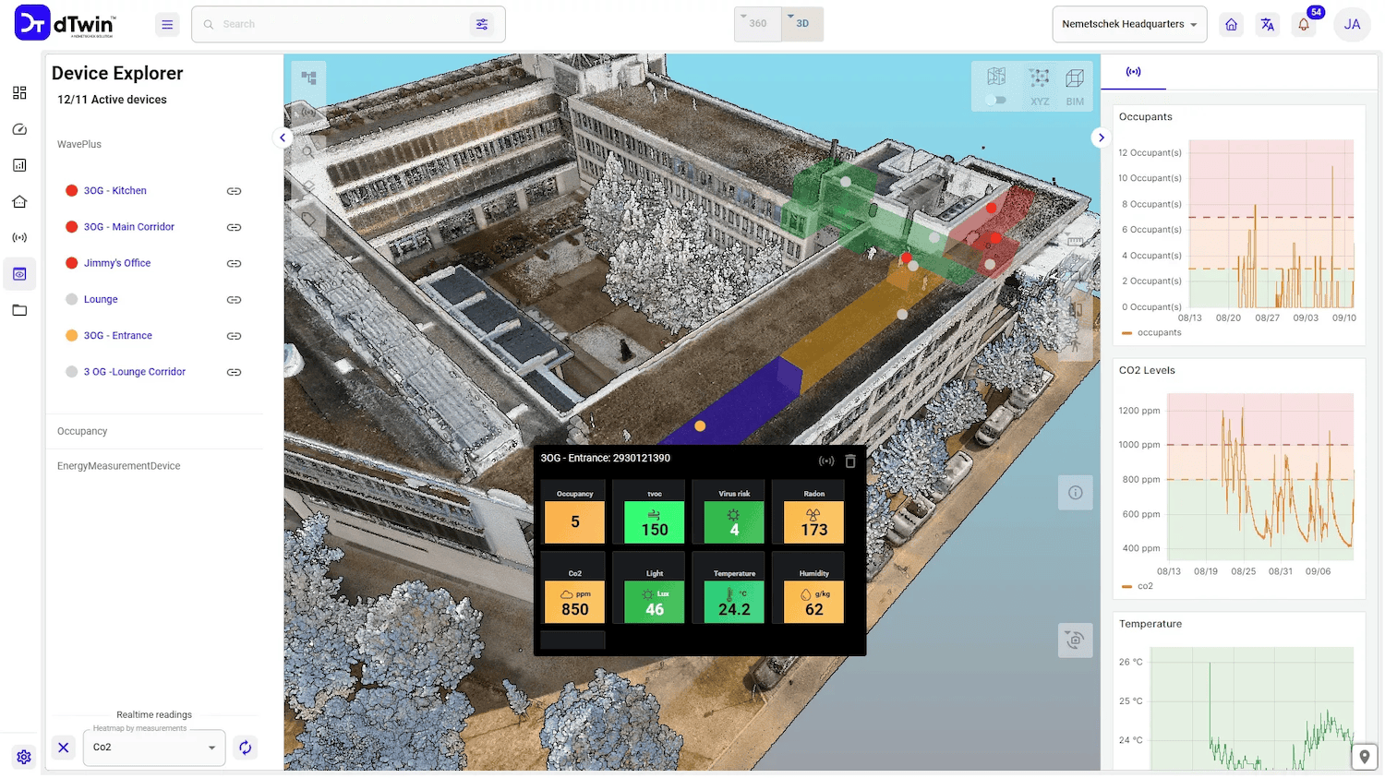1385x778 pixels.
Task: Toggle the floor plan map switch
Action: point(995,100)
